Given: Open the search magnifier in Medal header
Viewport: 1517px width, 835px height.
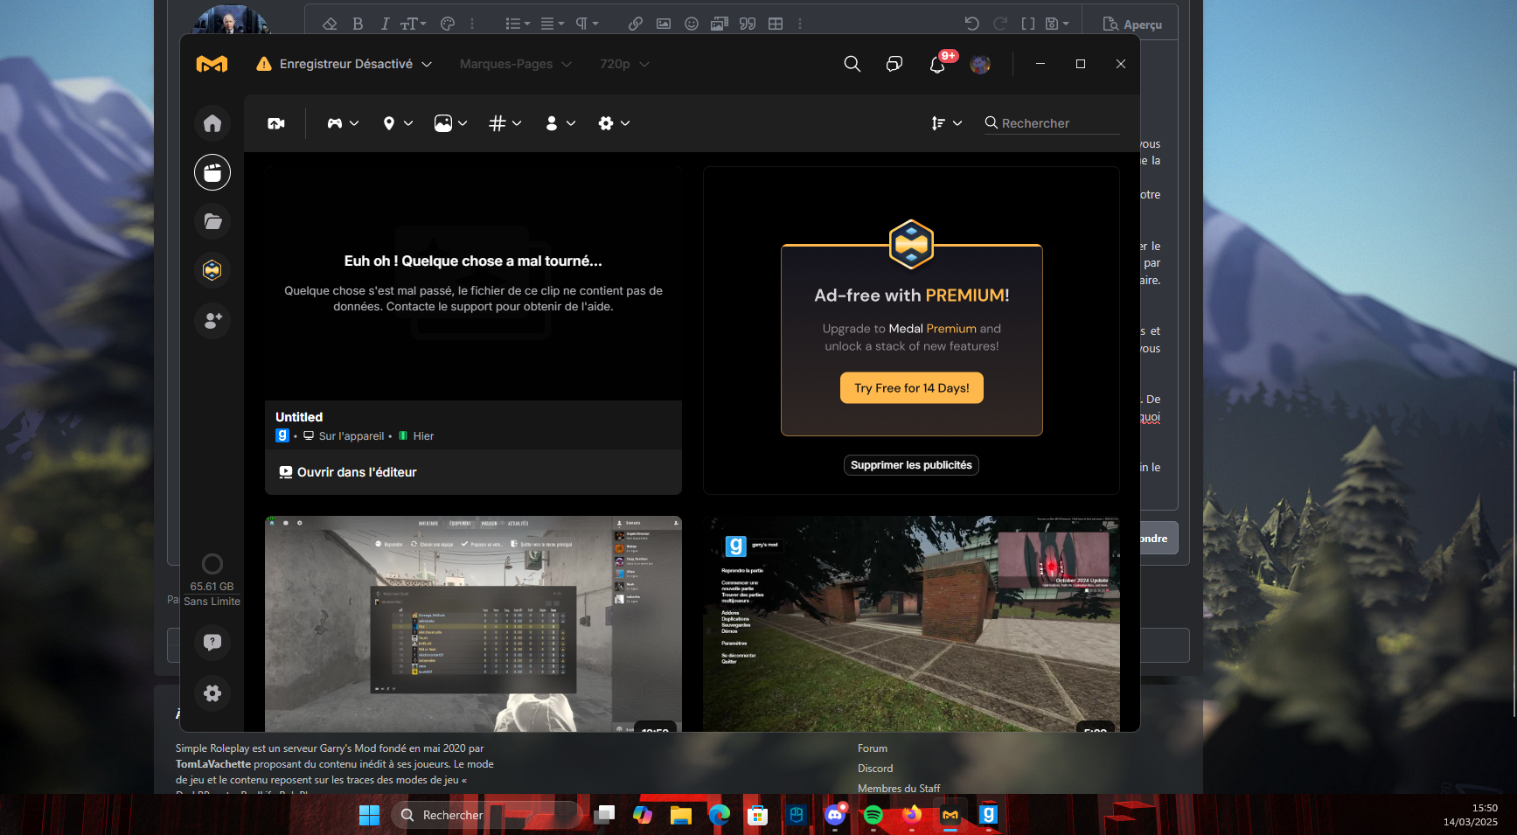Looking at the screenshot, I should pyautogui.click(x=852, y=64).
